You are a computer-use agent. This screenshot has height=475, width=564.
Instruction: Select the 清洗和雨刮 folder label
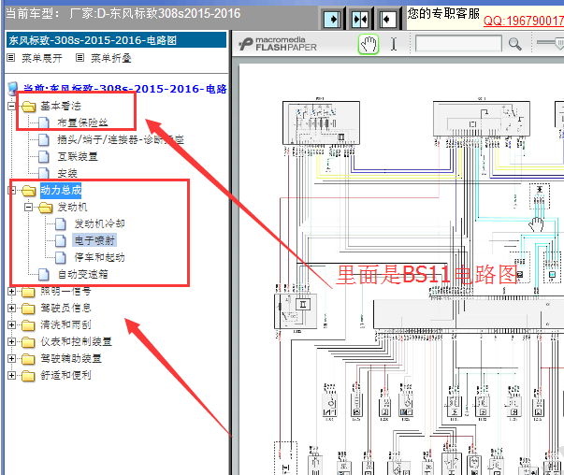65,324
